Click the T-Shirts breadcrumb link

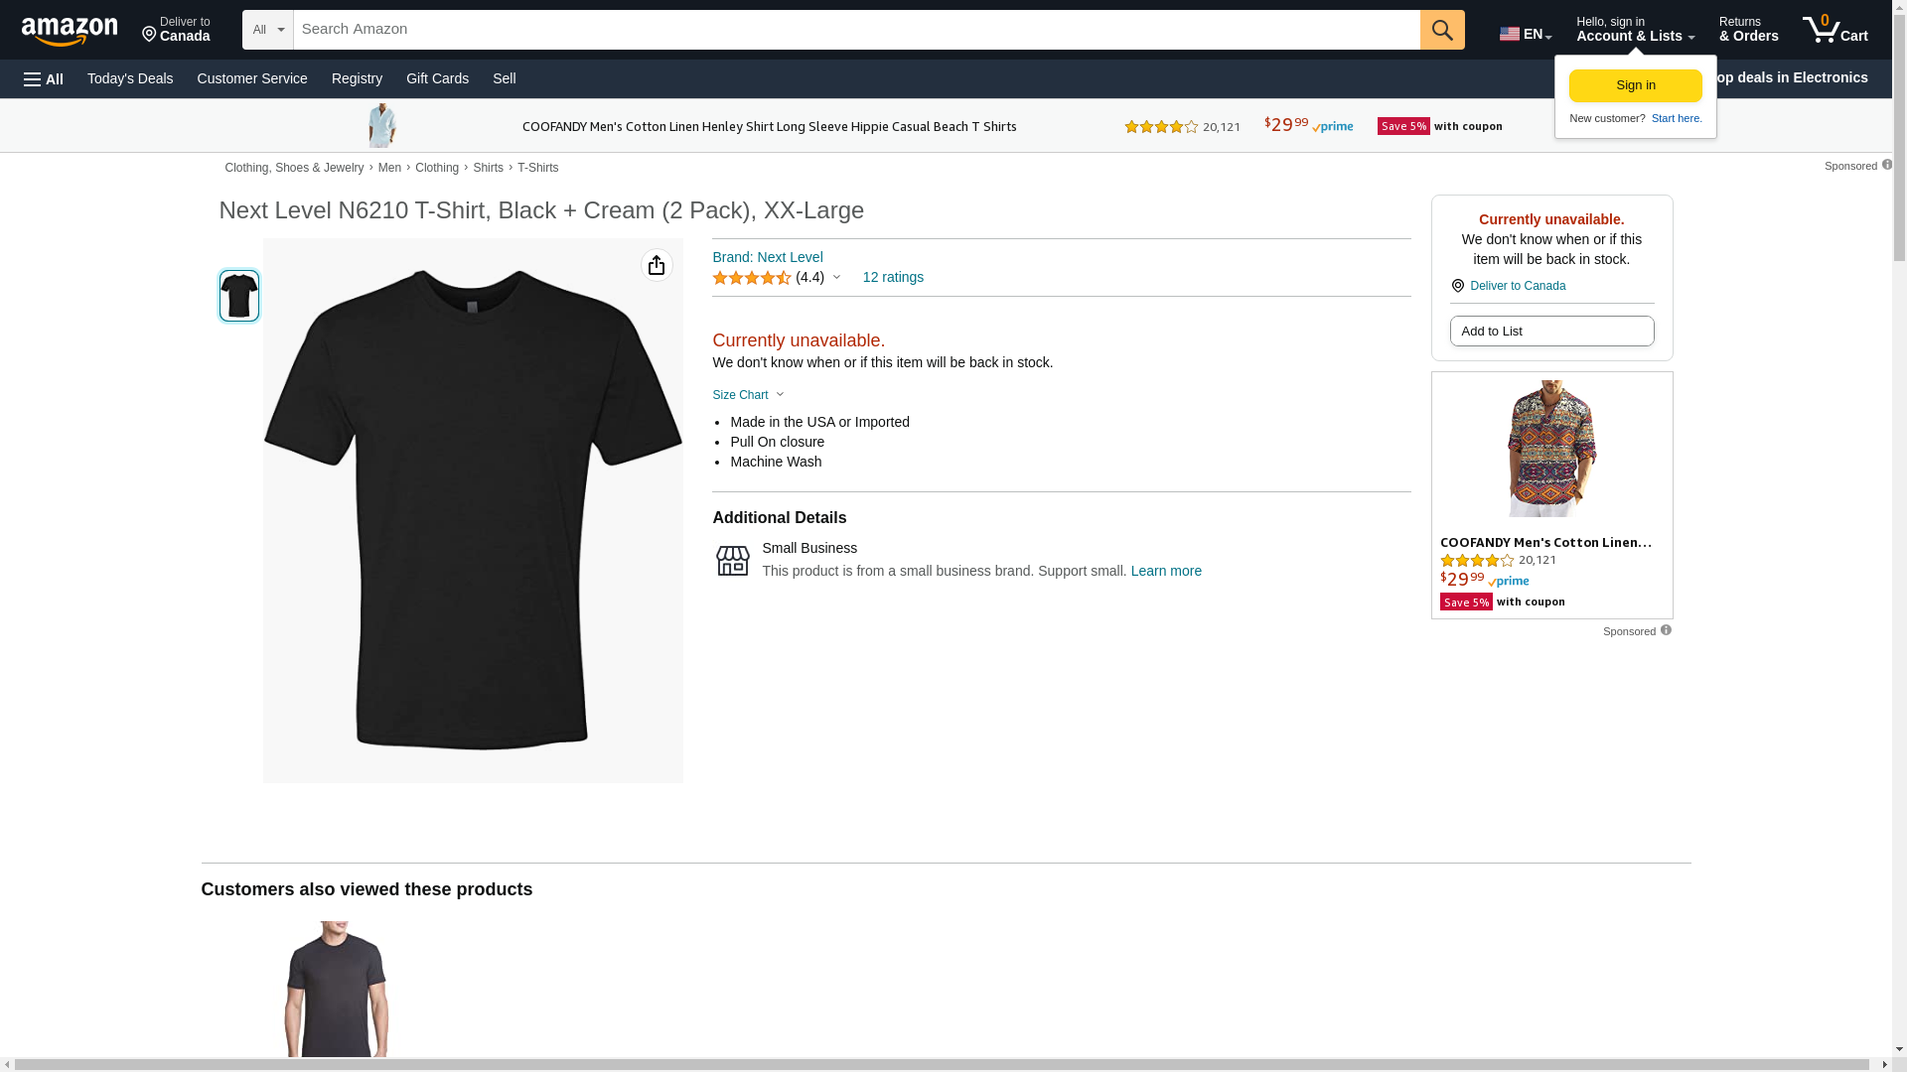(537, 168)
